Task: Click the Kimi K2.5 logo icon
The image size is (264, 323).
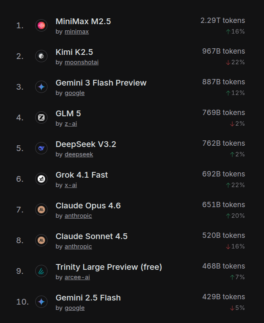Action: point(41,56)
